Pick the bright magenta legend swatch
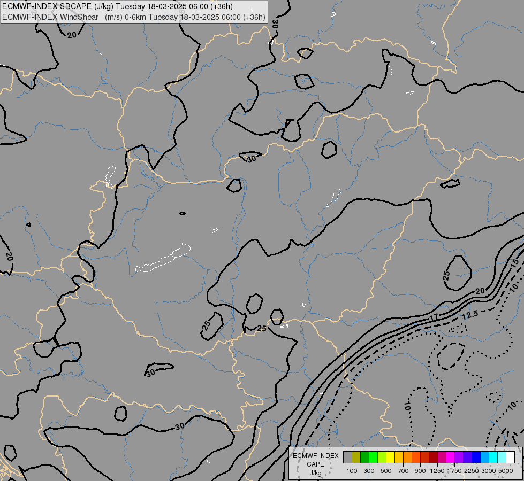This screenshot has height=481, width=524. tap(451, 457)
